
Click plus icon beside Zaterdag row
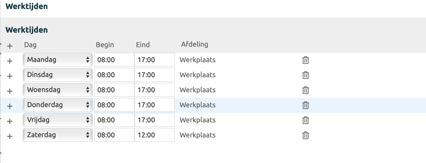pyautogui.click(x=10, y=136)
